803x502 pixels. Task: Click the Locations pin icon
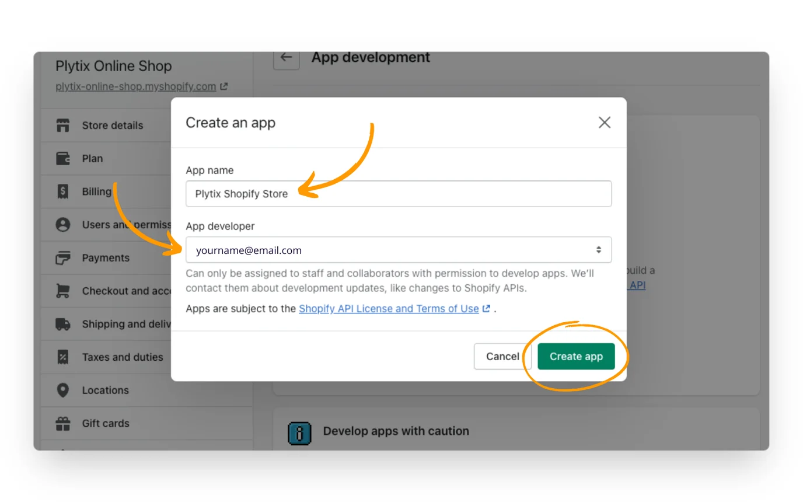[x=62, y=390]
